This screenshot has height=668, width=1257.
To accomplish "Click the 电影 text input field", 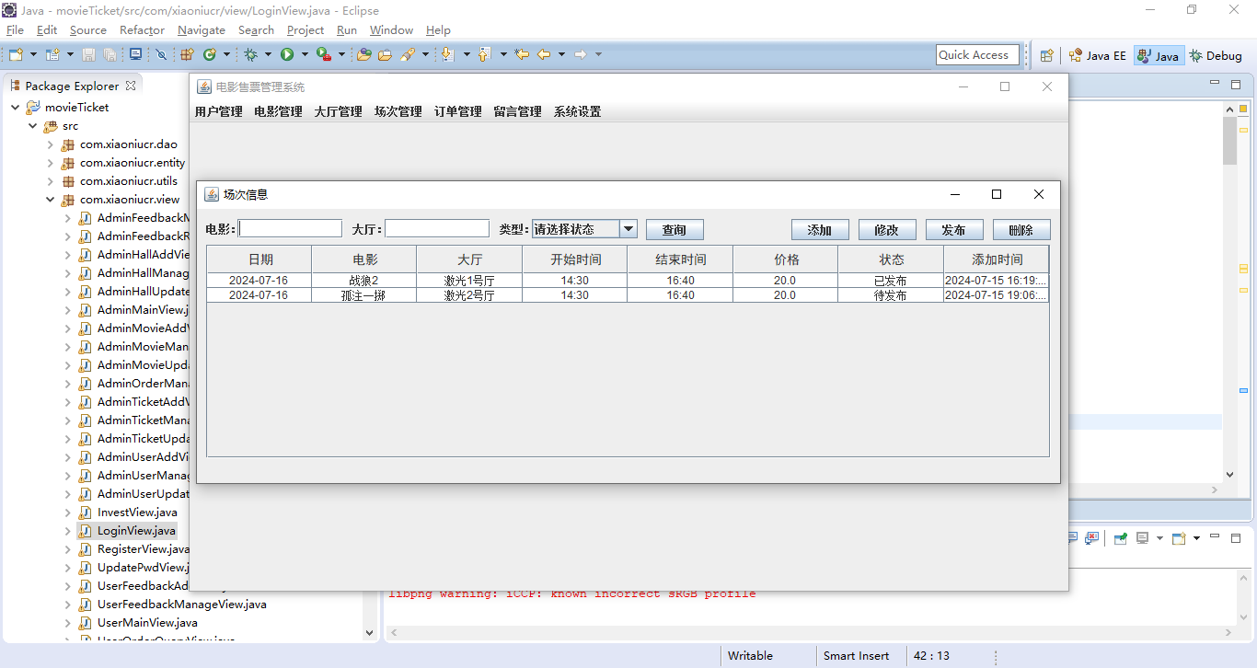I will [291, 228].
